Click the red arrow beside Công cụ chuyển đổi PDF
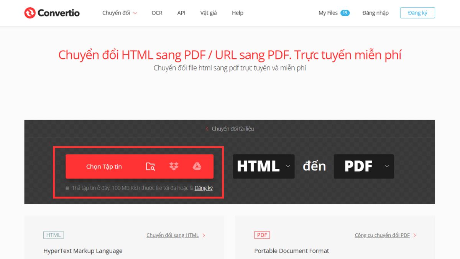The image size is (460, 259). pos(414,235)
